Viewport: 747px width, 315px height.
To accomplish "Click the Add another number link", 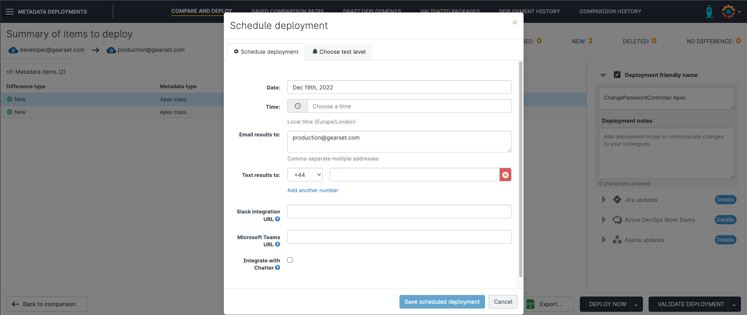I will coord(313,191).
